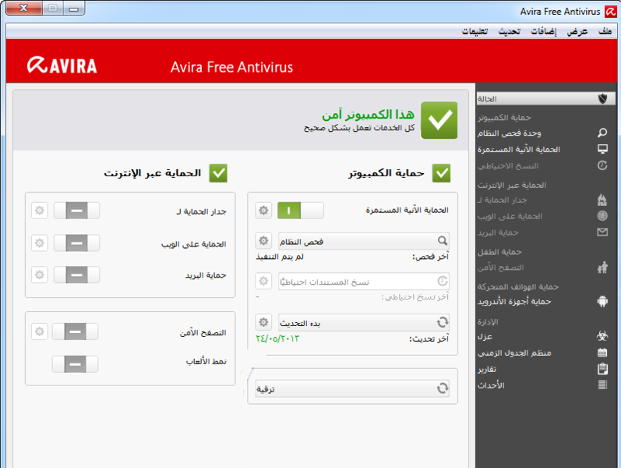Image resolution: width=621 pixels, height=468 pixels.
Task: Click the refresh icon in بدء التحديث bar
Action: coord(443,322)
